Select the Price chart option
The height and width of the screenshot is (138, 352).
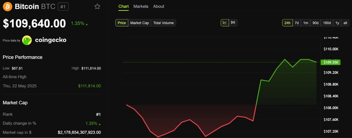click(x=122, y=23)
